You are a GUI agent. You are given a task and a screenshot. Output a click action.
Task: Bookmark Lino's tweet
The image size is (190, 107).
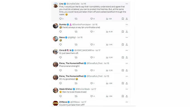(x=123, y=19)
